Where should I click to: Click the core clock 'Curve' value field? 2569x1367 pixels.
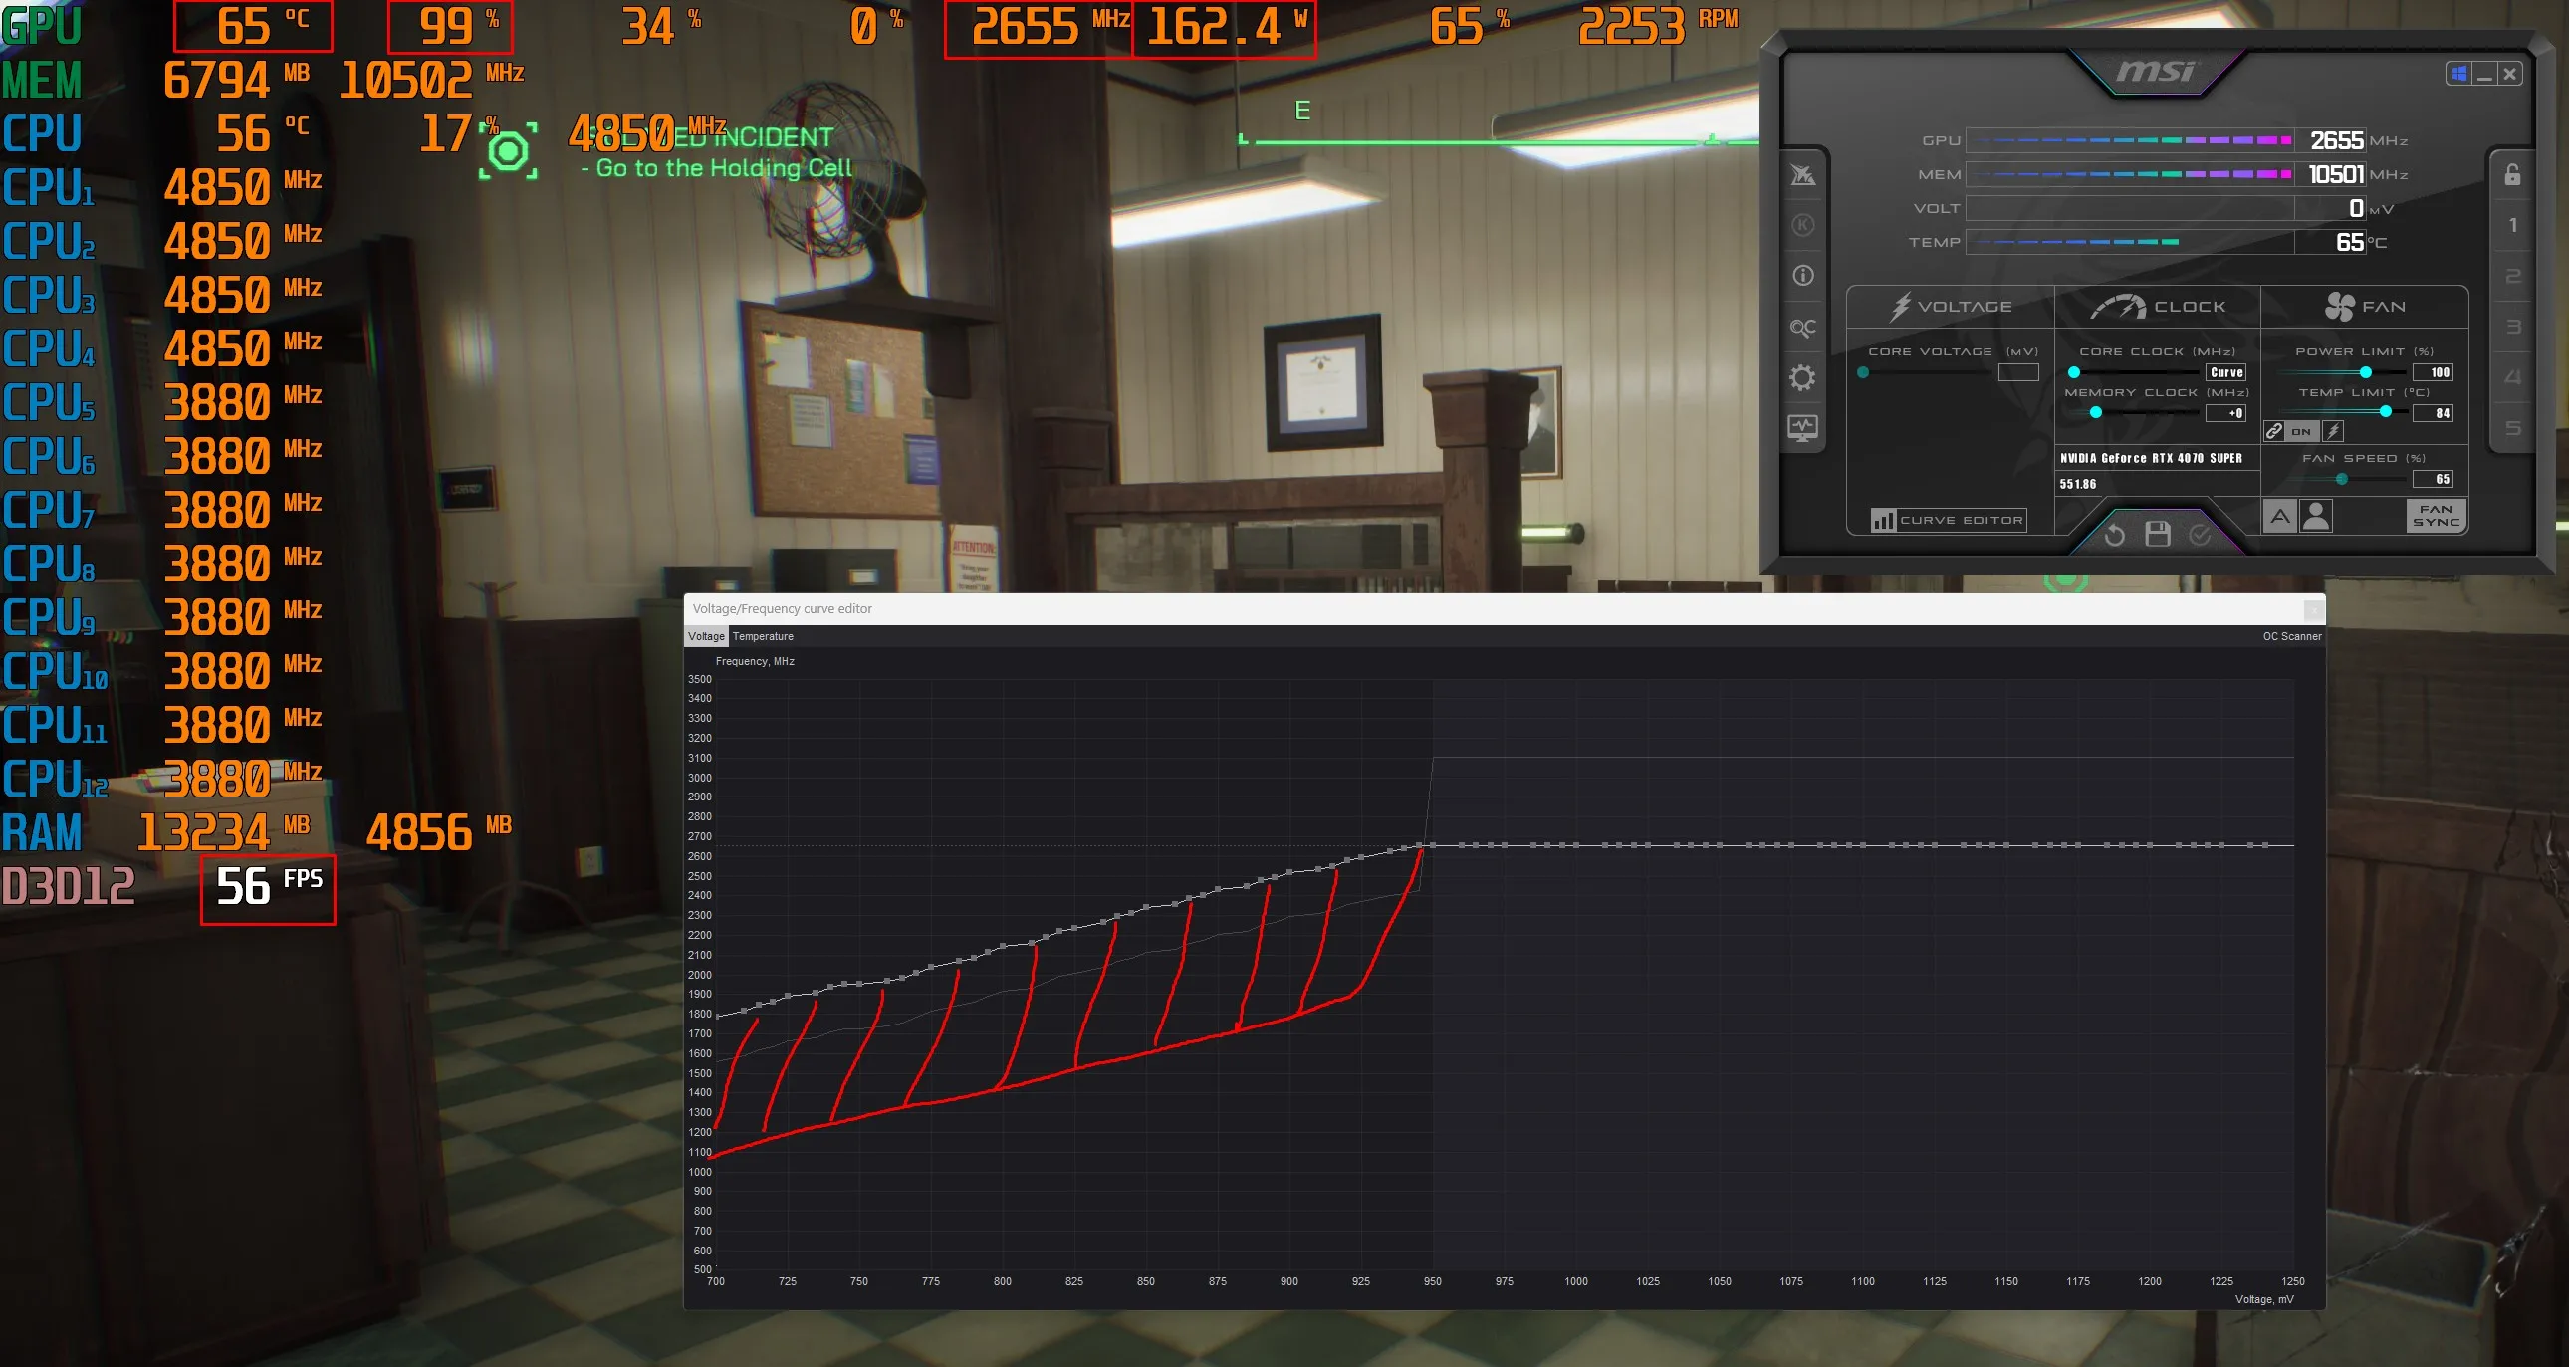[2225, 373]
